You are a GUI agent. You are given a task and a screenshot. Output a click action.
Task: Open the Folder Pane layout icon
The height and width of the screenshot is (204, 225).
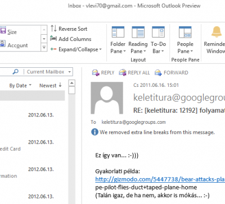pos(118,32)
